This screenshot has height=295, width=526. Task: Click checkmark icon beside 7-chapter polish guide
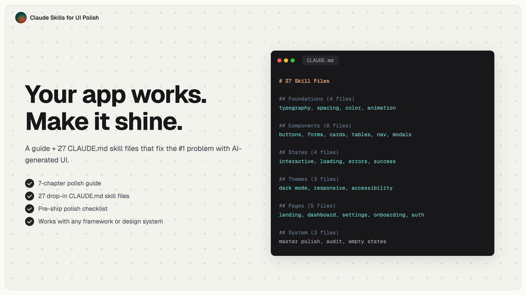29,183
